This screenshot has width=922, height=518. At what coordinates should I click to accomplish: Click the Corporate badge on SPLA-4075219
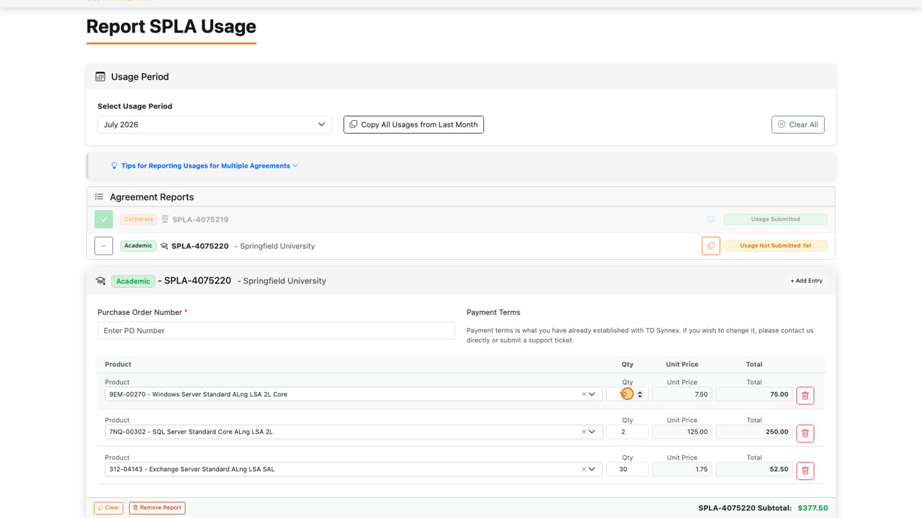click(x=138, y=219)
